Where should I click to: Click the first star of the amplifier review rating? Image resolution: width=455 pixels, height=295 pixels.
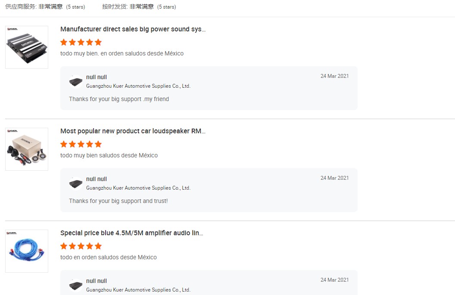click(64, 42)
